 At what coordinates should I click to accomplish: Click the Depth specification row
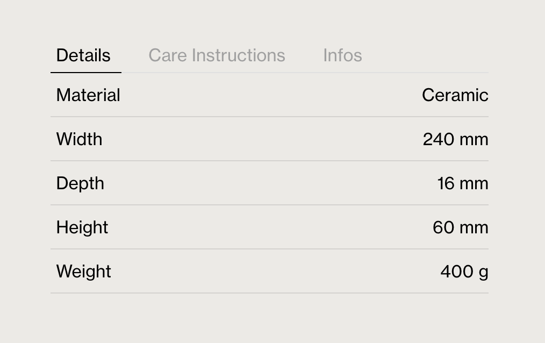[x=269, y=183]
